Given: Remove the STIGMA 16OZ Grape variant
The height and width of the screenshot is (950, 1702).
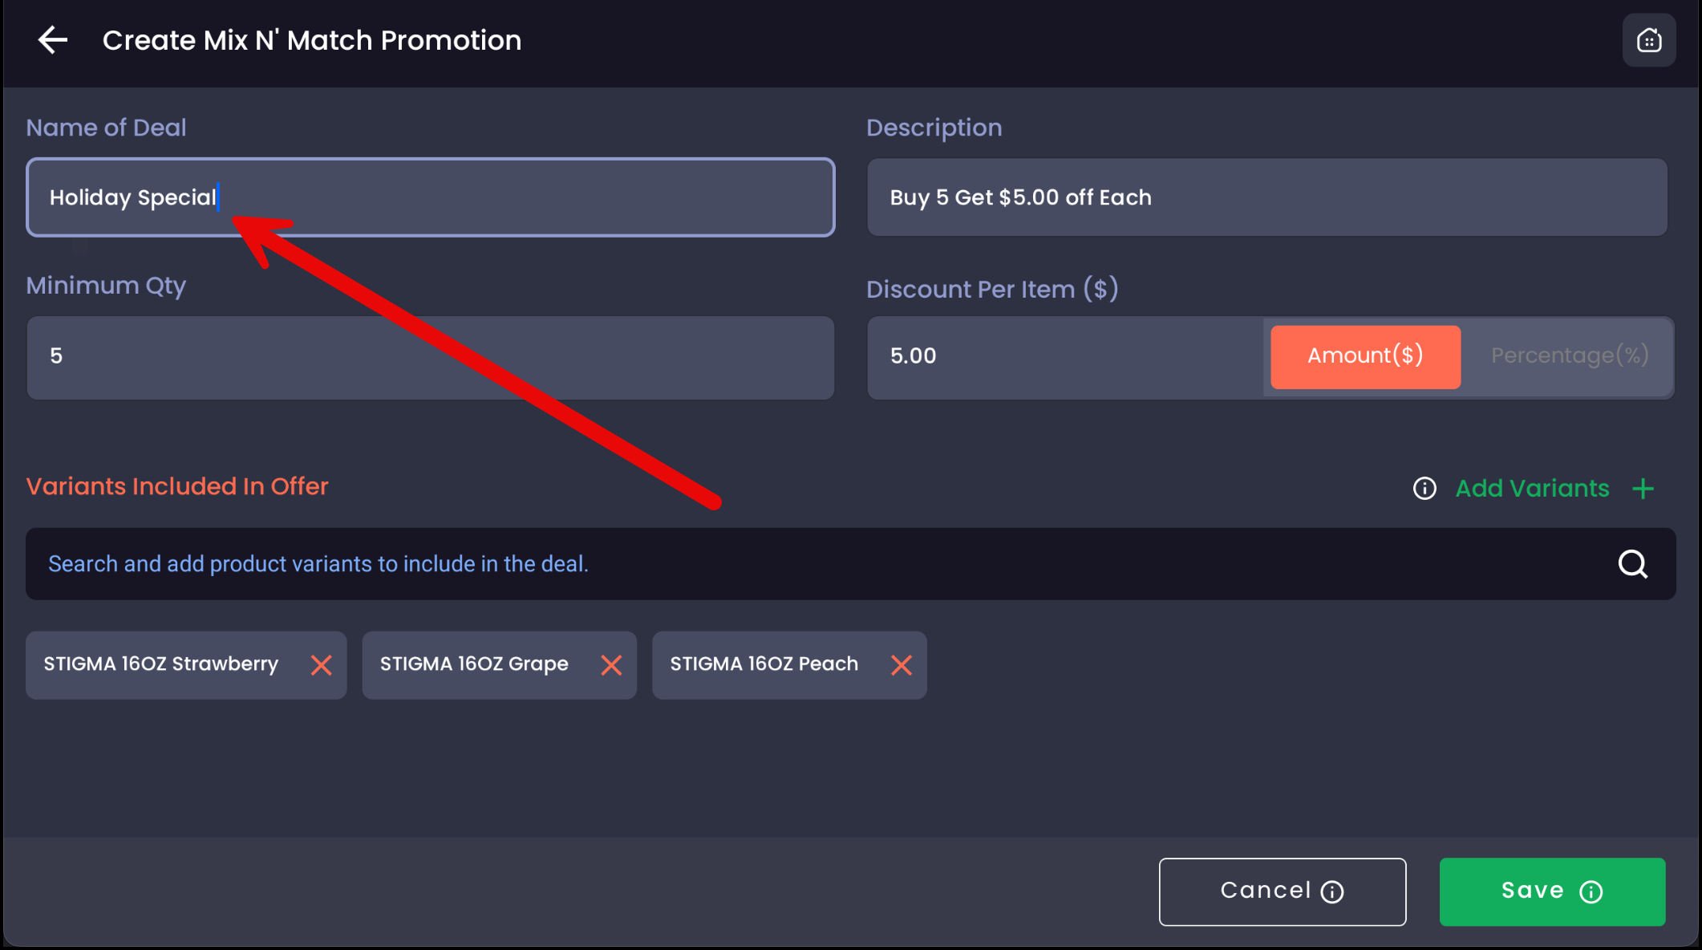Looking at the screenshot, I should pyautogui.click(x=611, y=665).
